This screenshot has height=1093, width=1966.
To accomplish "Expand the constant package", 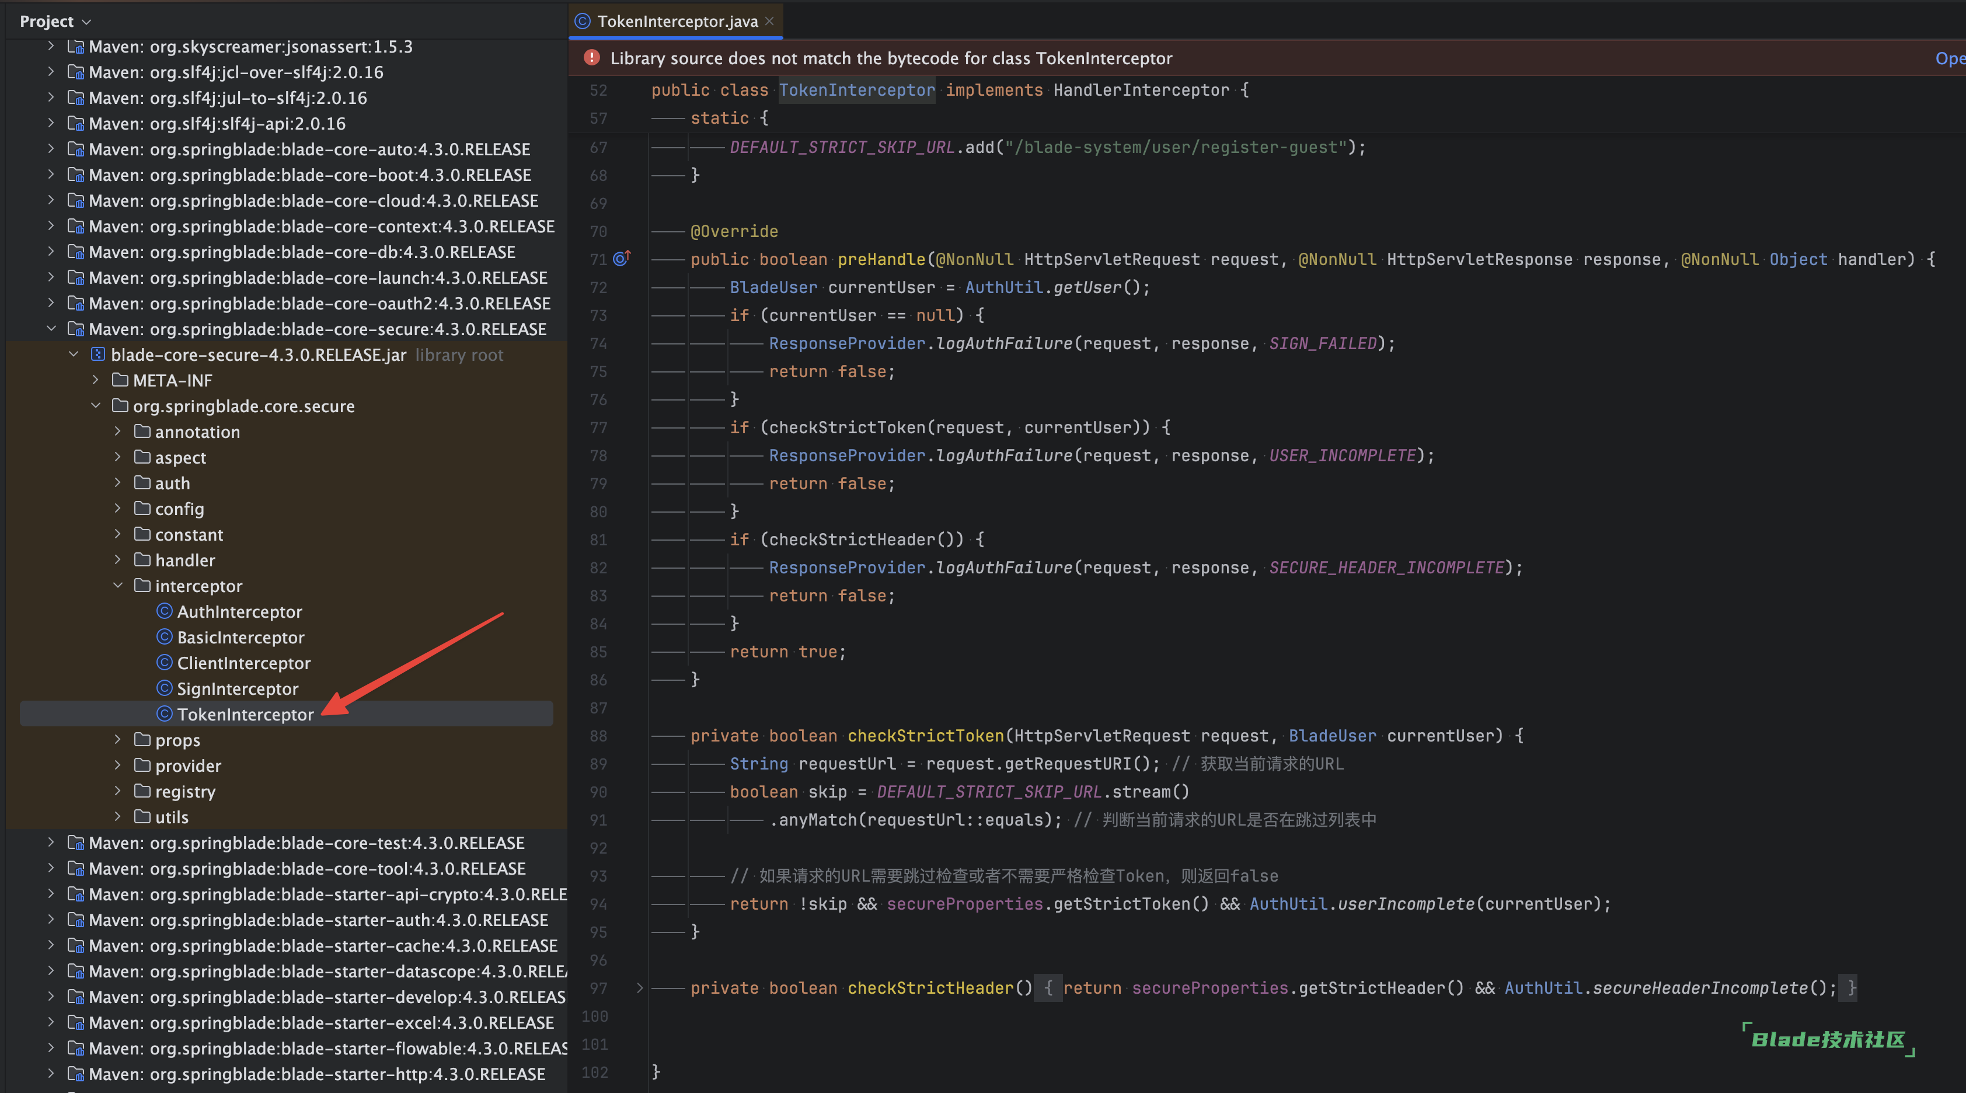I will [x=117, y=534].
